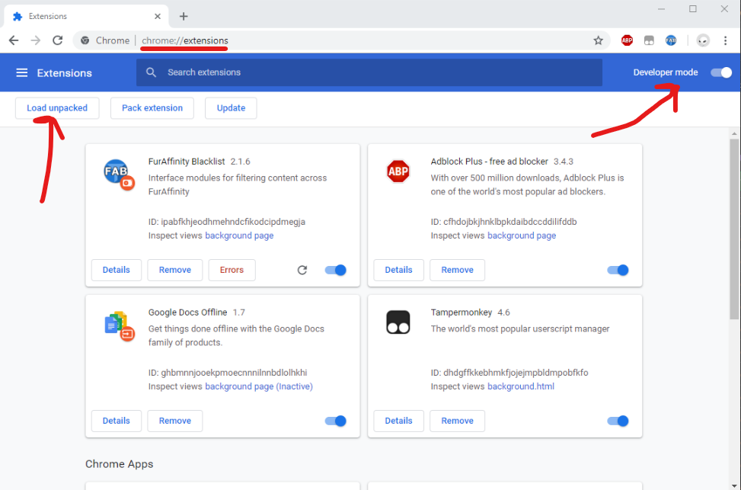Disable the Tampermonkey extension
The image size is (741, 490).
(x=618, y=421)
